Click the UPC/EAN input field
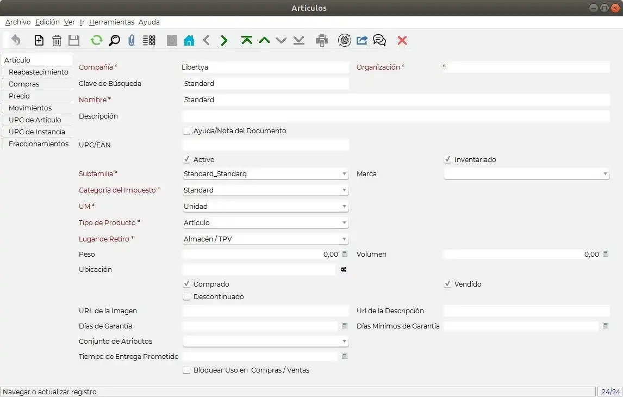 point(265,145)
